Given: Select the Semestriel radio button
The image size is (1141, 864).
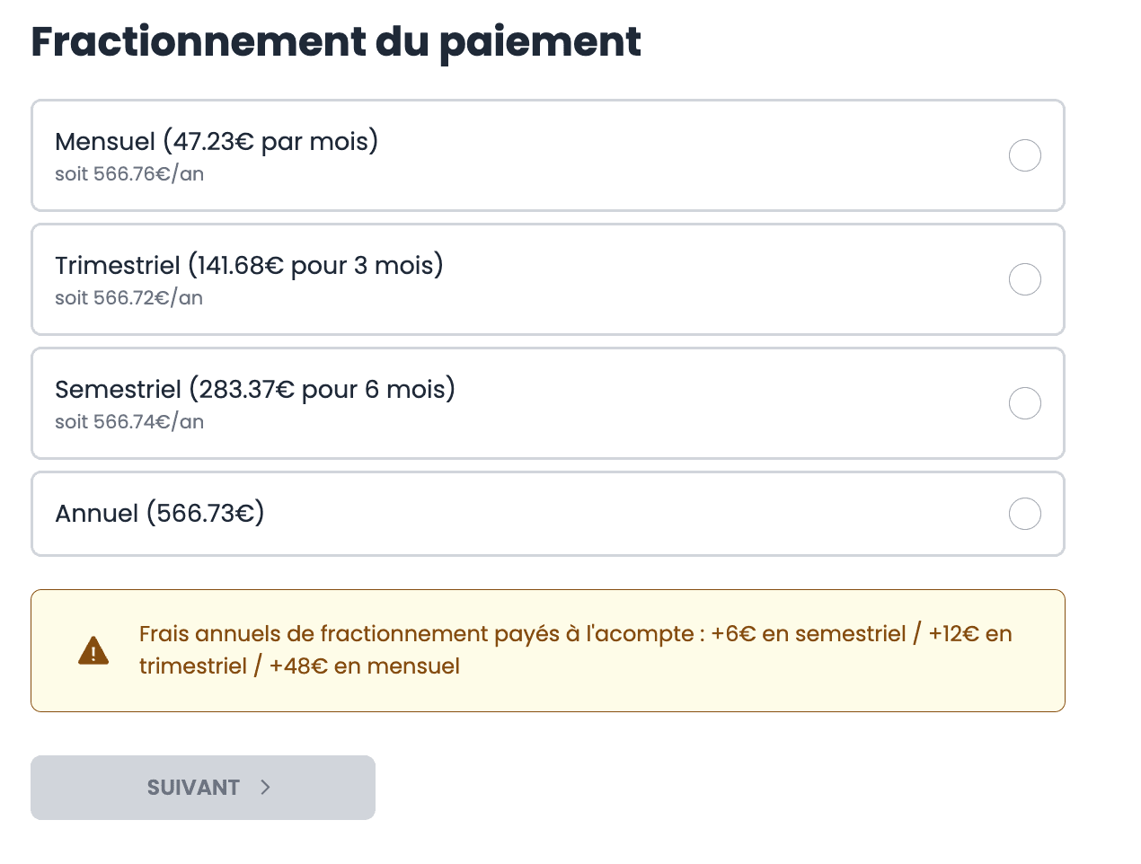Looking at the screenshot, I should 1024,403.
